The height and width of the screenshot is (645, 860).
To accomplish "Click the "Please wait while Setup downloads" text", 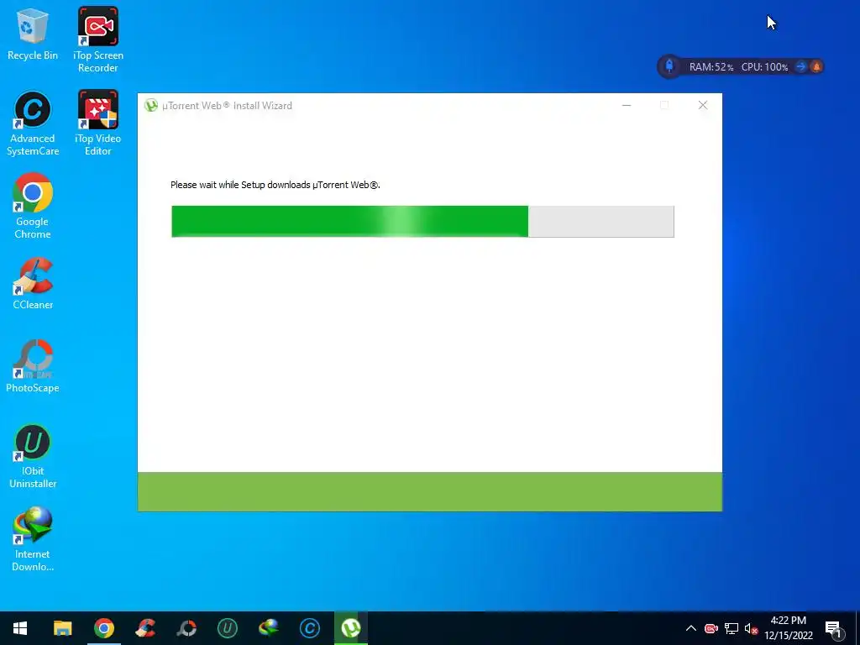I will click(275, 185).
